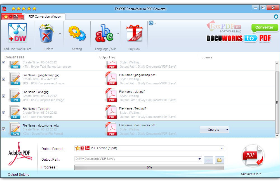280x183 pixels.
Task: Open the Setting gears icon
Action: coord(77,33)
